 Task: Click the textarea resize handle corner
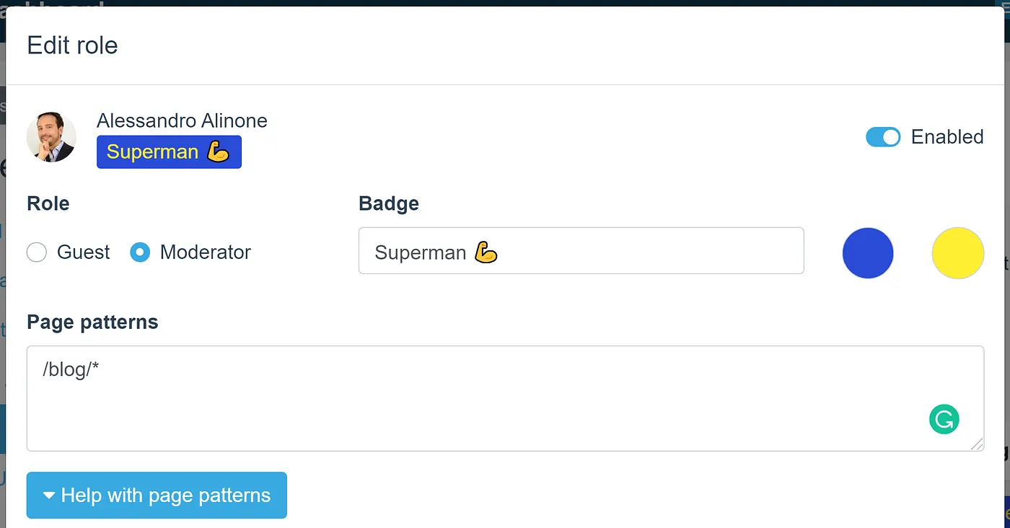977,444
